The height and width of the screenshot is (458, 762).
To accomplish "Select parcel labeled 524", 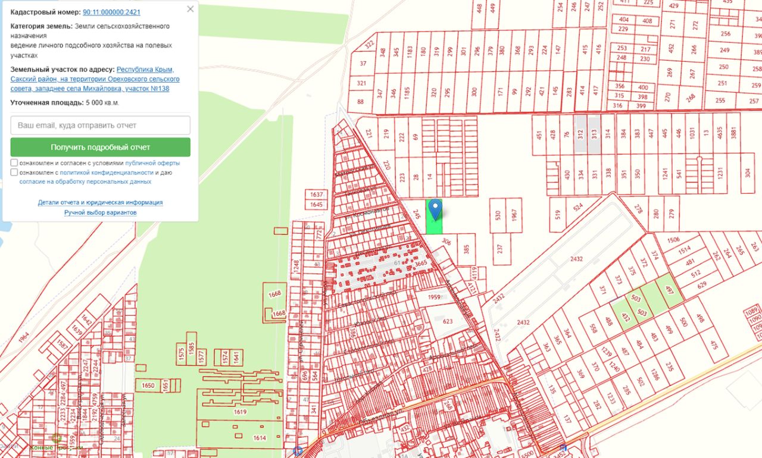I will (x=577, y=208).
